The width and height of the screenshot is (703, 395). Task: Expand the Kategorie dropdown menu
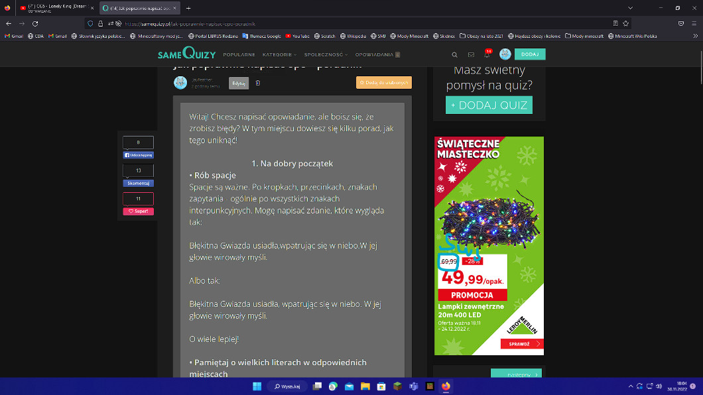click(279, 55)
